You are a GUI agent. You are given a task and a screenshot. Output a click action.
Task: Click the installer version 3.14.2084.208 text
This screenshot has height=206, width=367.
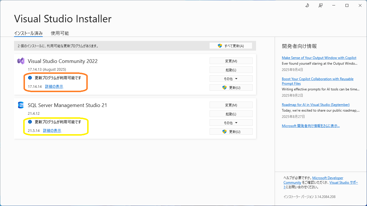[309, 197]
